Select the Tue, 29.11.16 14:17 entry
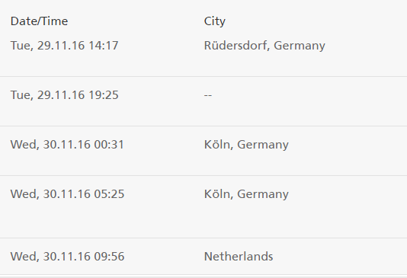Viewport: 407px width, 278px height. pos(64,46)
